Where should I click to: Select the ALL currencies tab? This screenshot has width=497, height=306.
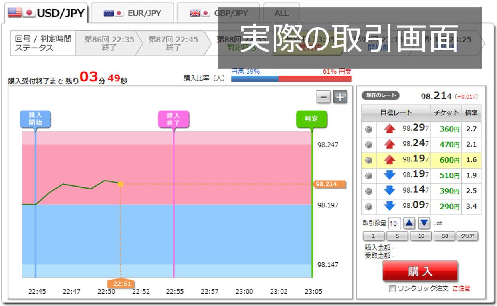click(x=281, y=13)
